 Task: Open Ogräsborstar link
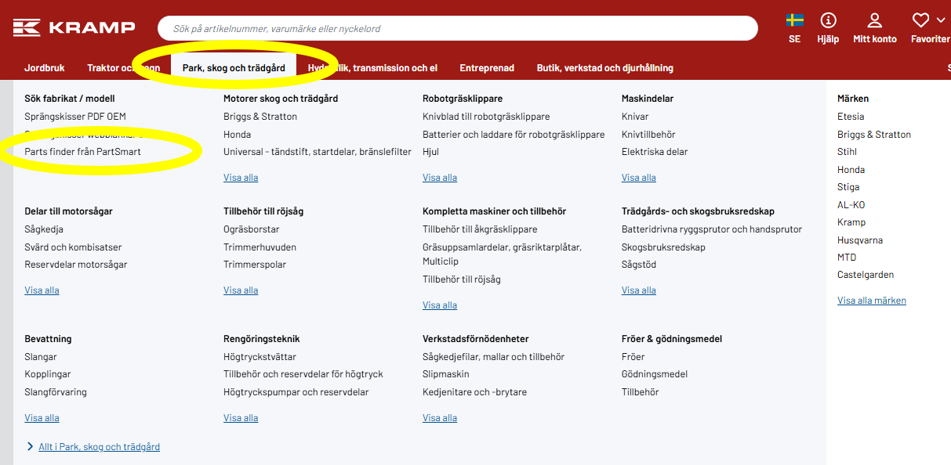click(252, 229)
